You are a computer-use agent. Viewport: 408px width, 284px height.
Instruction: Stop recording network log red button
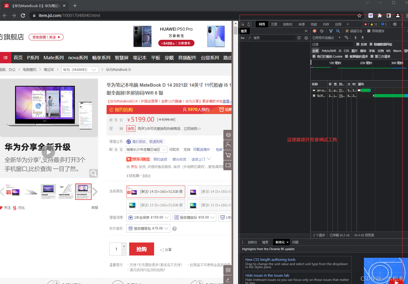314,31
